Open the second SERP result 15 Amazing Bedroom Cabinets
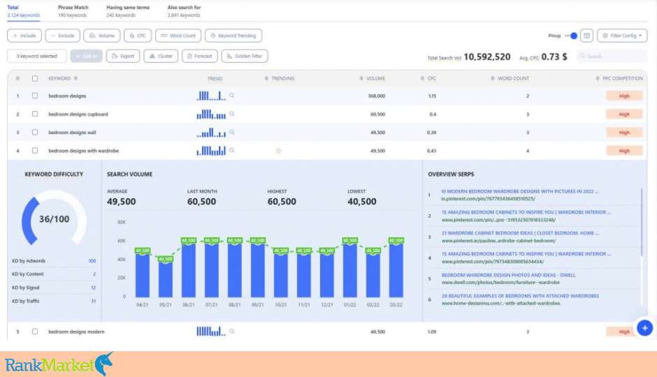The image size is (657, 377). pos(526,212)
